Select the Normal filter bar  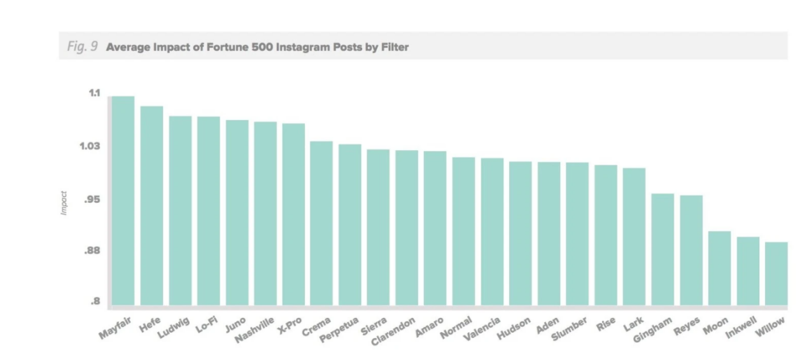click(x=463, y=231)
